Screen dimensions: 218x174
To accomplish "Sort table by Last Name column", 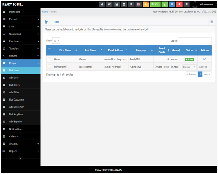I will coord(90,50).
